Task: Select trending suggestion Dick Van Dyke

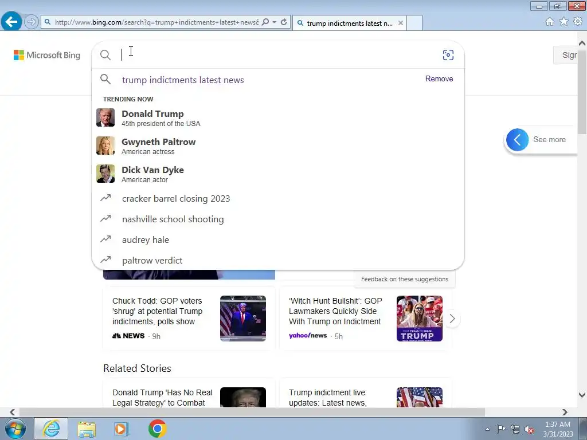Action: (278, 174)
